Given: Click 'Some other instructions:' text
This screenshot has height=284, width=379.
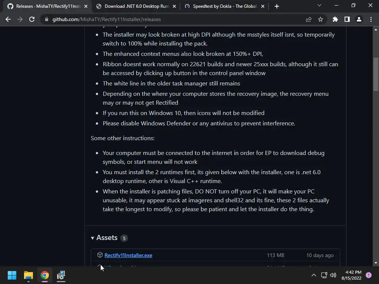Looking at the screenshot, I should click(x=123, y=138).
